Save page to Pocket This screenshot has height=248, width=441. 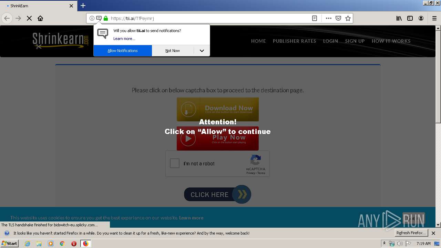(x=338, y=18)
